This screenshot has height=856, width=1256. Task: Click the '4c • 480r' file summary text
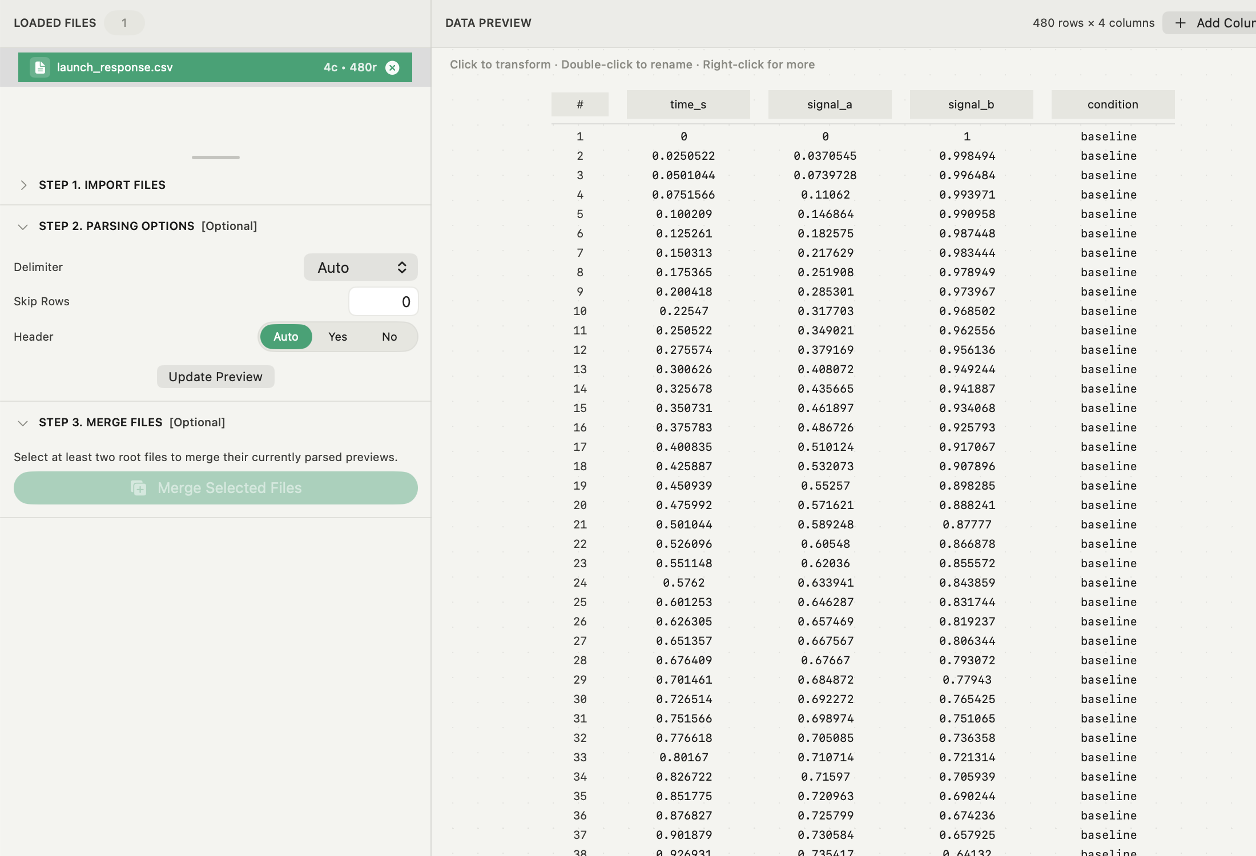350,67
